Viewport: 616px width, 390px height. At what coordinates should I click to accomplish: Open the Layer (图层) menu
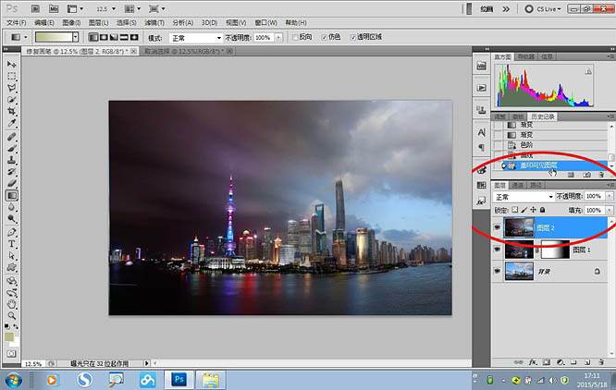click(x=99, y=23)
